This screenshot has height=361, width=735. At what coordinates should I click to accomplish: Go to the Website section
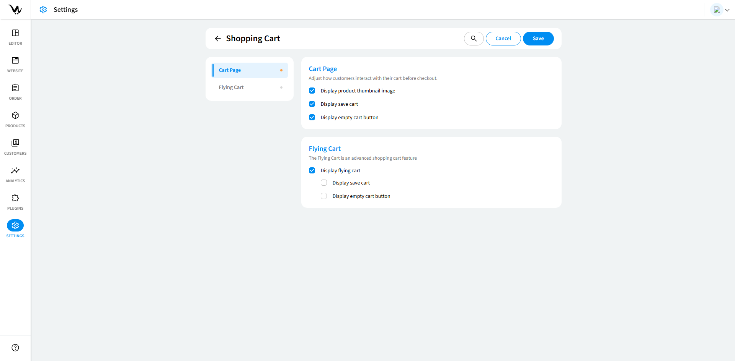click(15, 65)
